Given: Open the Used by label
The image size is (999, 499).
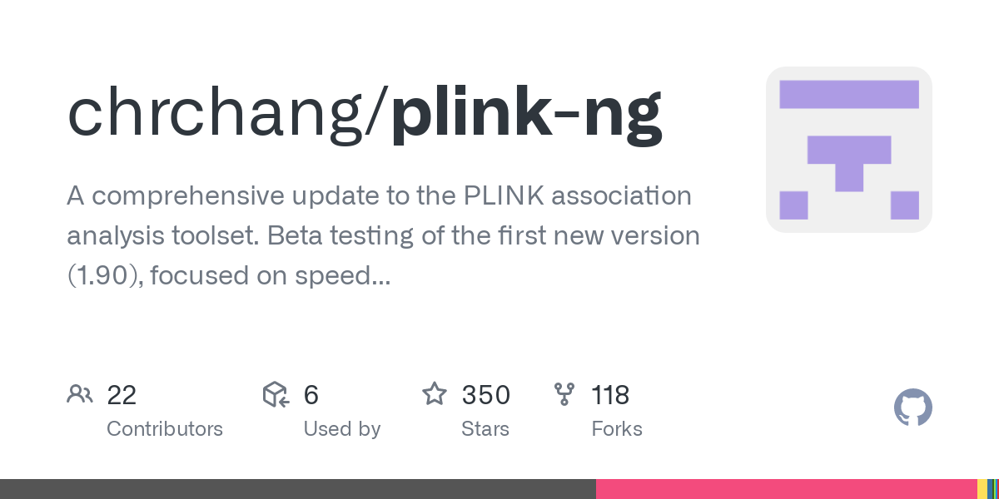Looking at the screenshot, I should [x=341, y=429].
